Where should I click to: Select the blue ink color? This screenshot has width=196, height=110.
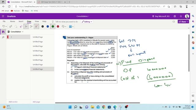tap(48, 26)
